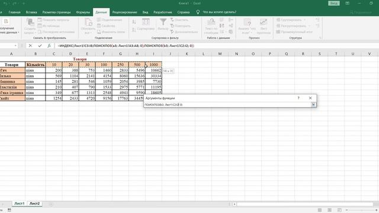This screenshot has height=213, width=379.
Task: Click Очистить filter icon
Action: (x=172, y=20)
